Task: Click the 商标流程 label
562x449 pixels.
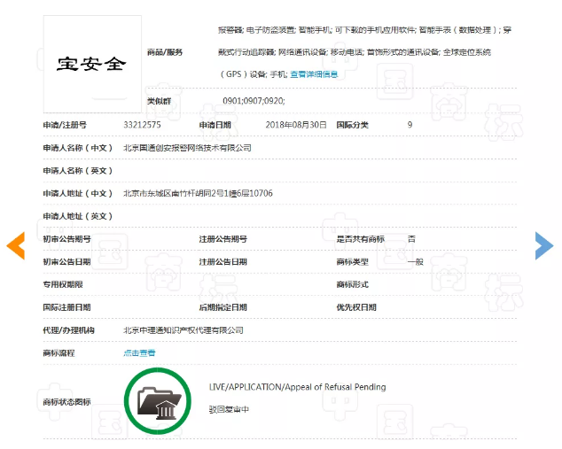Action: coord(59,353)
